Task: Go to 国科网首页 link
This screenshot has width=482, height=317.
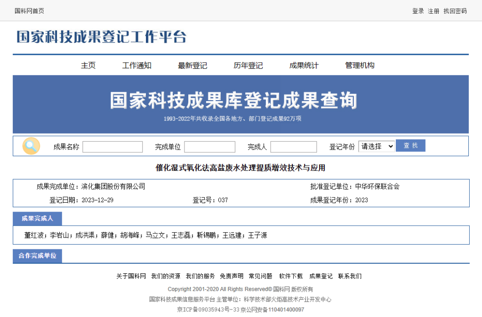Action: (x=29, y=11)
